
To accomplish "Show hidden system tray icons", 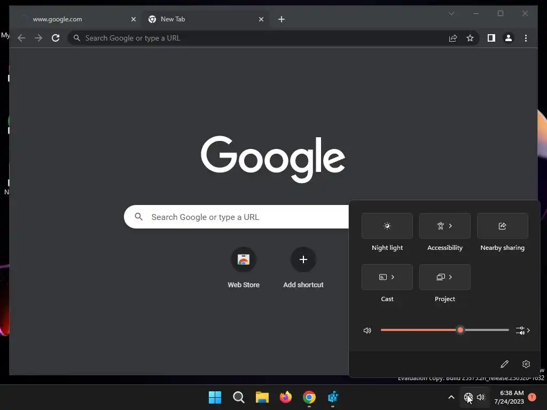I will coord(451,397).
